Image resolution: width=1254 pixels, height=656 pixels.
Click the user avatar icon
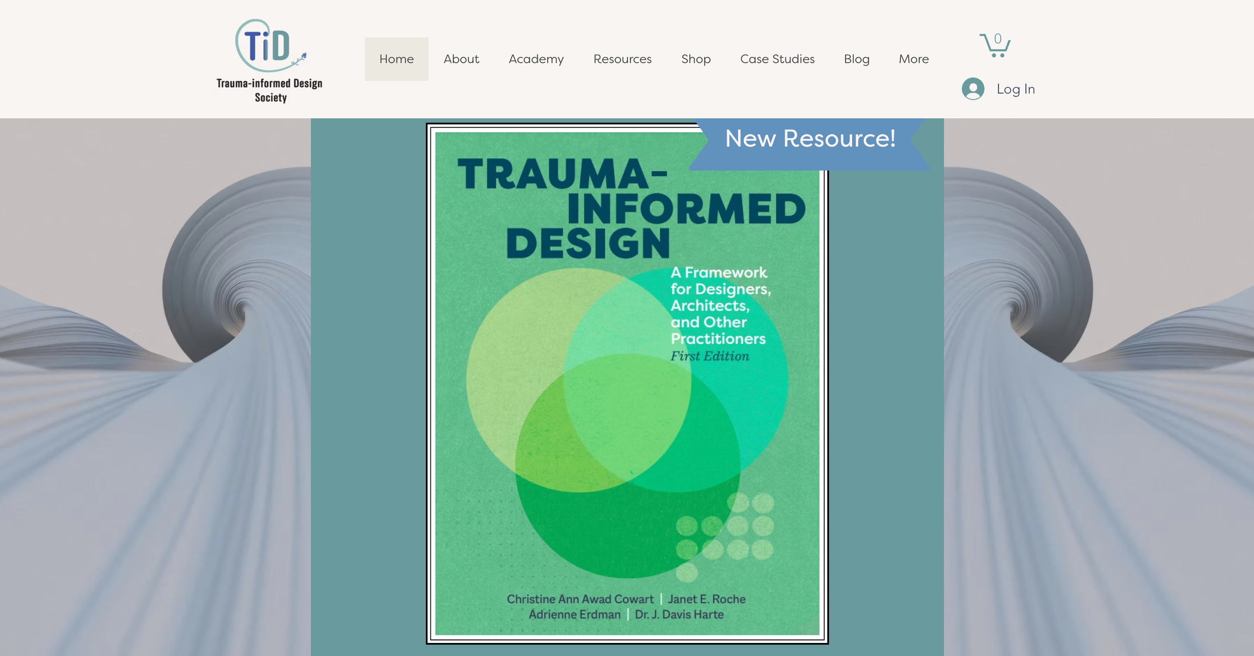[x=973, y=89]
